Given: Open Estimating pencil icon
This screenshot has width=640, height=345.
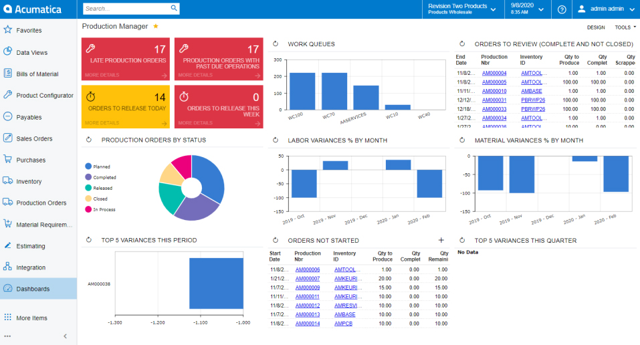Looking at the screenshot, I should click(7, 245).
